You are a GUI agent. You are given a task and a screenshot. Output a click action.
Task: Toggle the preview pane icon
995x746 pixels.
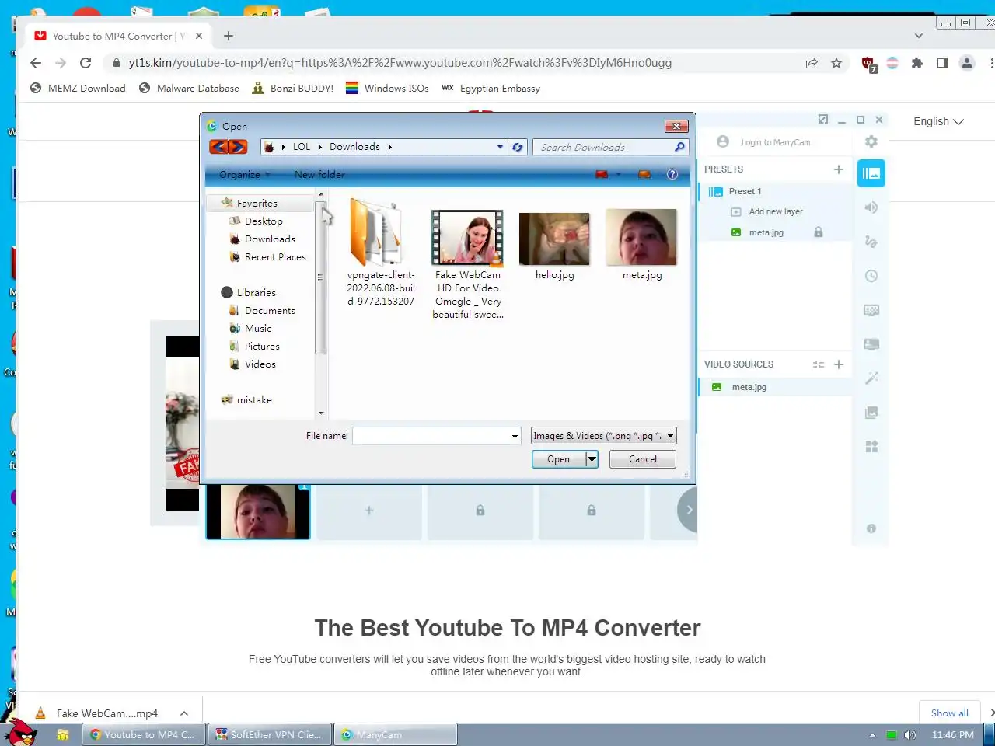tap(644, 174)
